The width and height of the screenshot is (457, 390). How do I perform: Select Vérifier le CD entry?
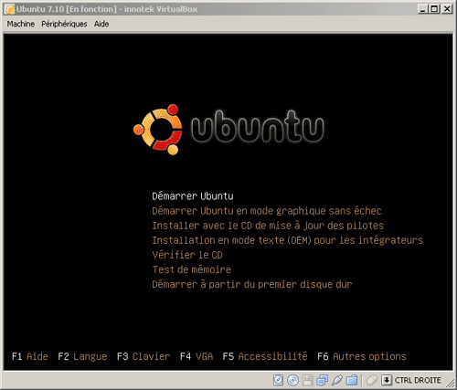(x=187, y=255)
